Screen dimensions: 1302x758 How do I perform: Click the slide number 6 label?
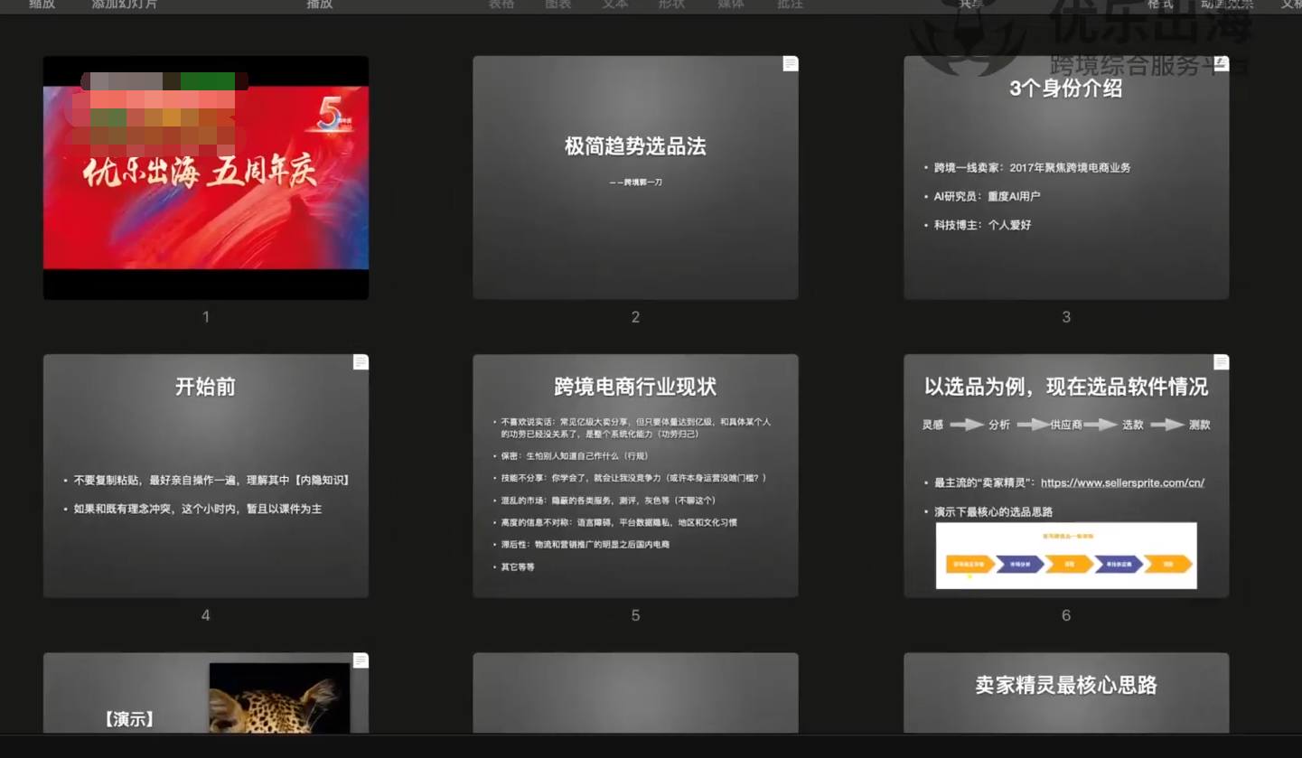coord(1066,615)
